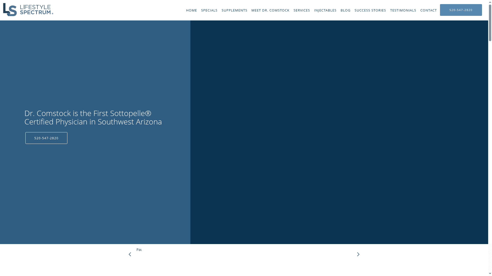Screen dimensions: 492x276
Task: Open the CONTACT navigation item
Action: click(428, 10)
